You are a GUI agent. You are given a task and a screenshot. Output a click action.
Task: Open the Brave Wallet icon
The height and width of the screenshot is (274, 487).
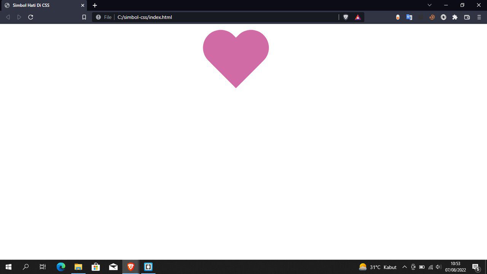click(467, 17)
